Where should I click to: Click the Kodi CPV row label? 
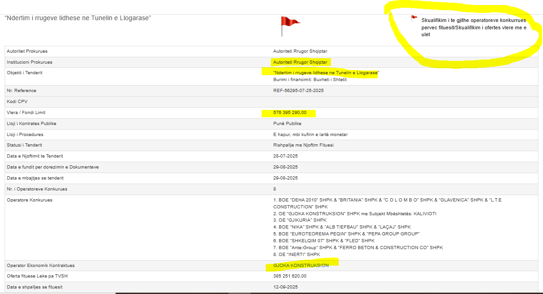[17, 102]
